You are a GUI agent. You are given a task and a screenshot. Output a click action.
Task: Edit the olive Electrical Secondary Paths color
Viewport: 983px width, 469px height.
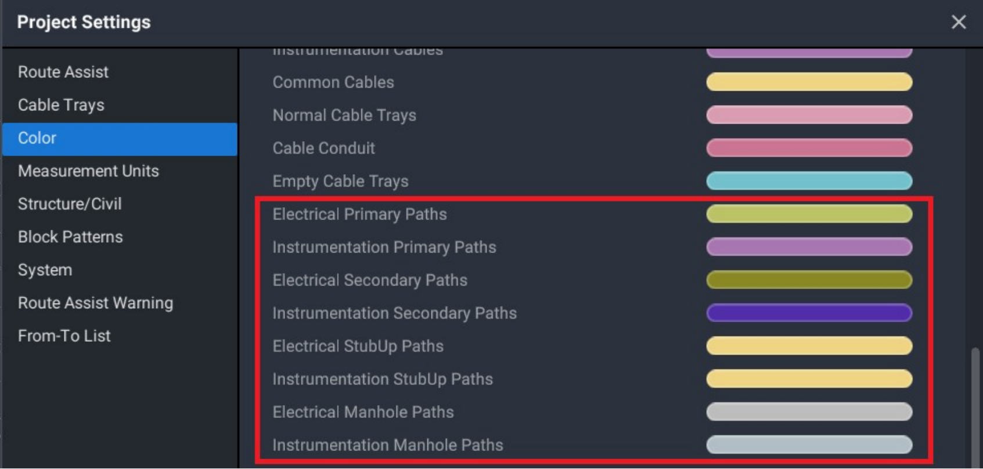pos(809,280)
